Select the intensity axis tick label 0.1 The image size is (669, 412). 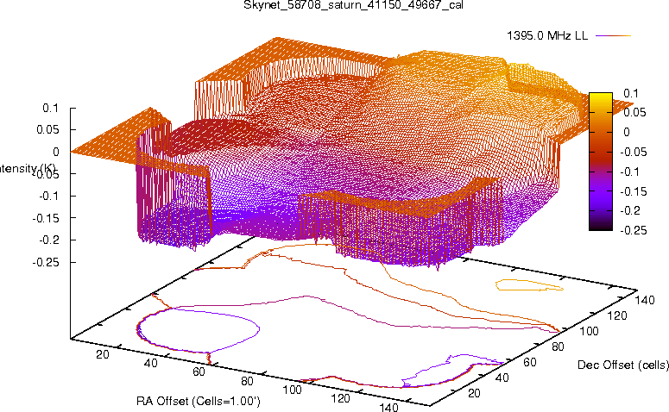(50, 109)
